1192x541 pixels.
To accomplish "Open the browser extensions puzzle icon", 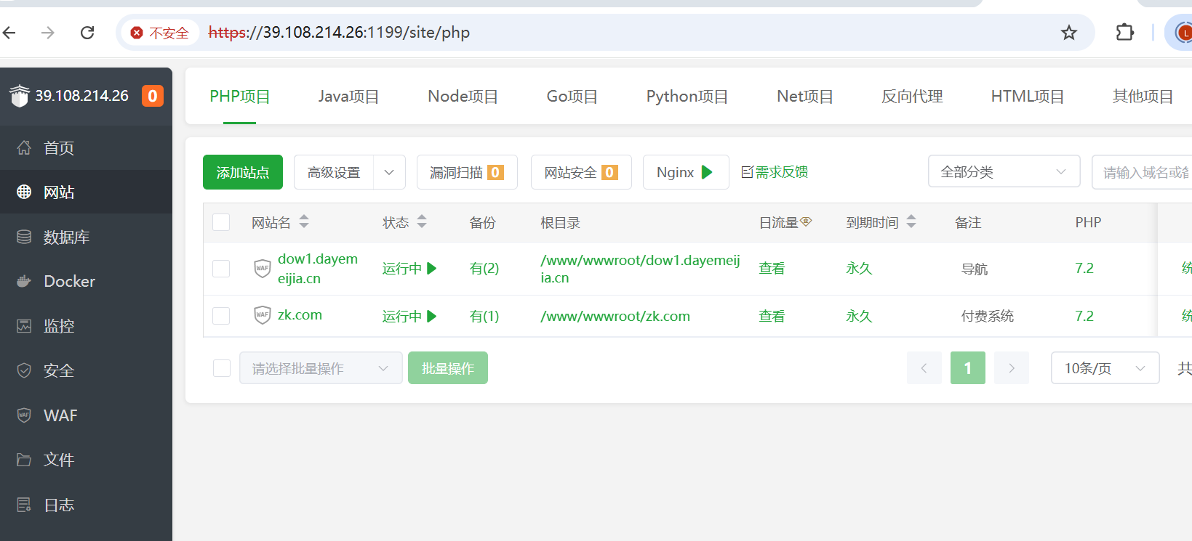I will [1124, 33].
